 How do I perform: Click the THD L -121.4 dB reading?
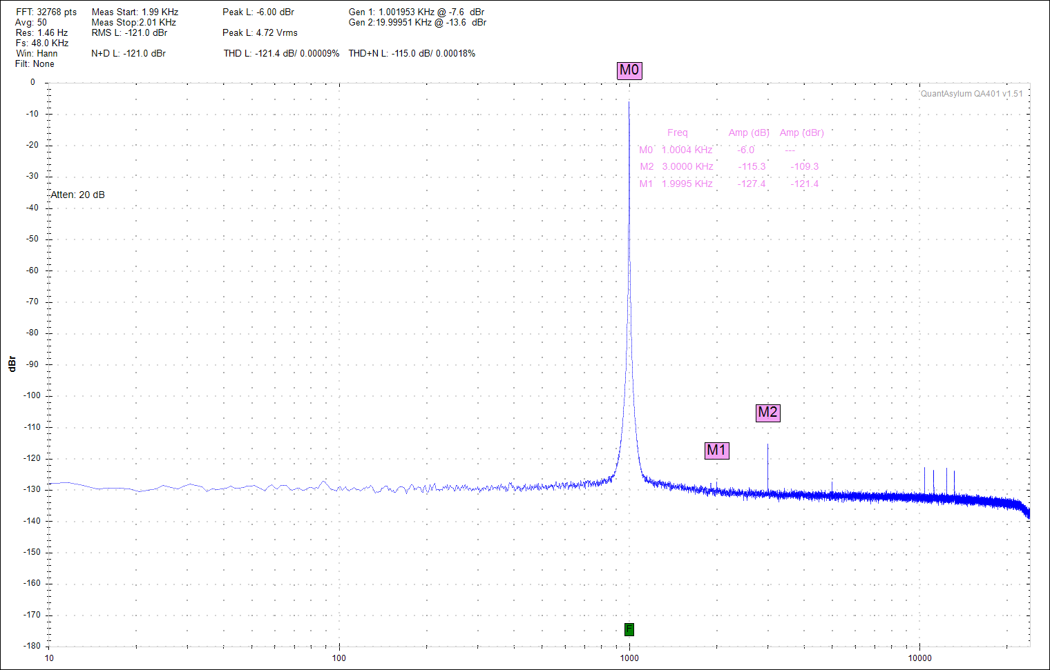click(x=281, y=54)
